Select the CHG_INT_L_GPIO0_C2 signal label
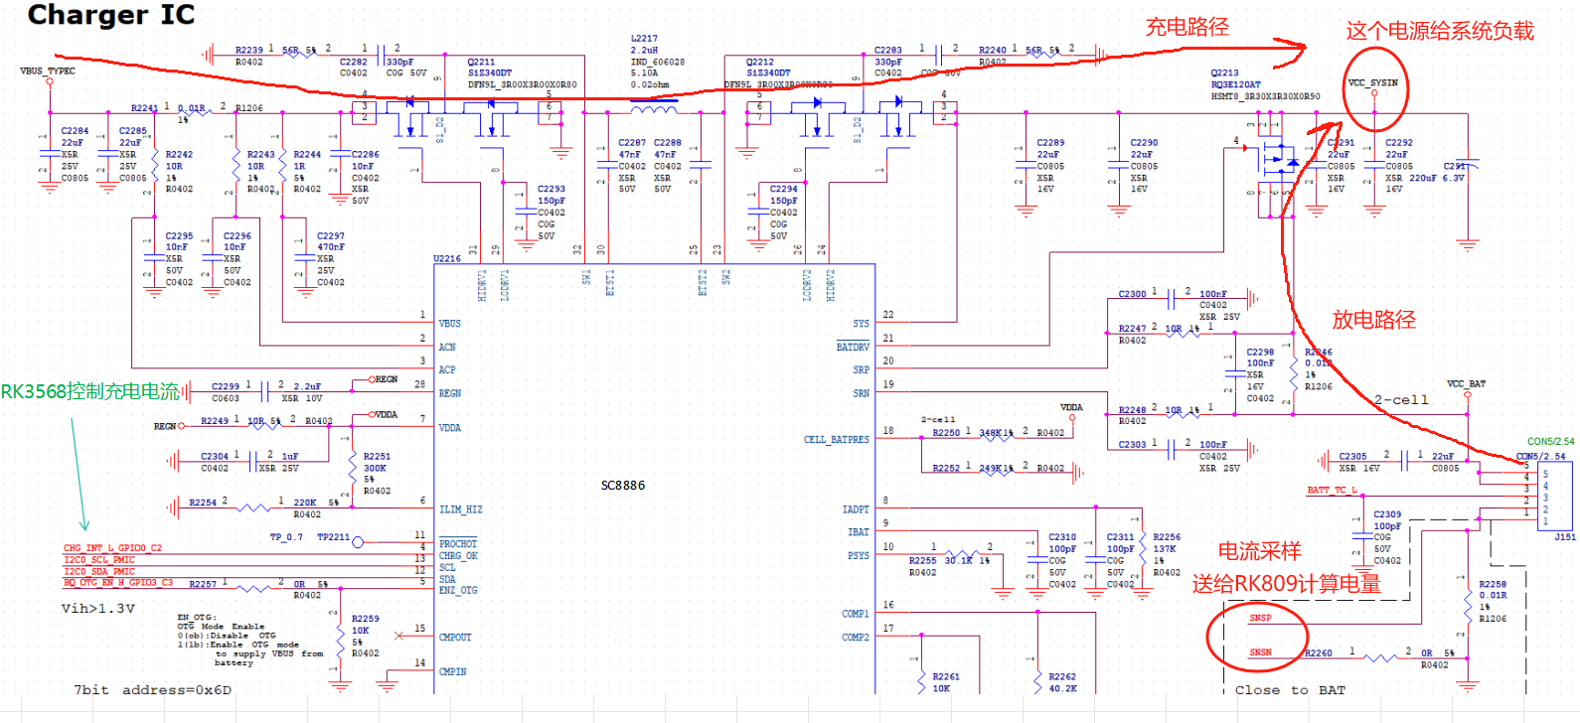This screenshot has width=1580, height=723. pos(112,548)
